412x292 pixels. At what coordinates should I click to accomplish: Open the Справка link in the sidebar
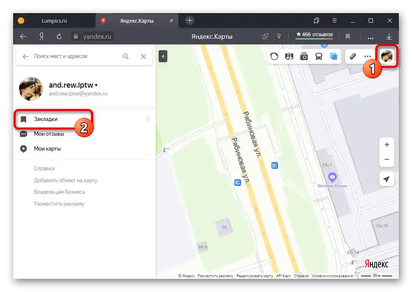coord(44,169)
